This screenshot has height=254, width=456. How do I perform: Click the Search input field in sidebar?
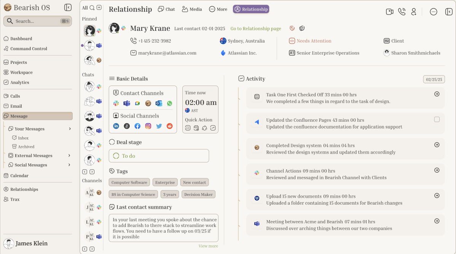point(37,21)
